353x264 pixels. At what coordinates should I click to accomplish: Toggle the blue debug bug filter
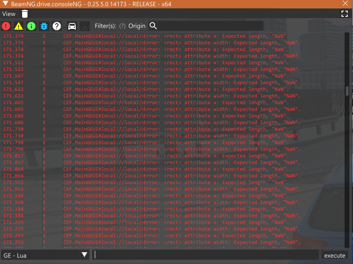(x=44, y=26)
